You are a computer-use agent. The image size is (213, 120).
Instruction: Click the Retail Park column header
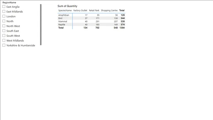pos(94,10)
